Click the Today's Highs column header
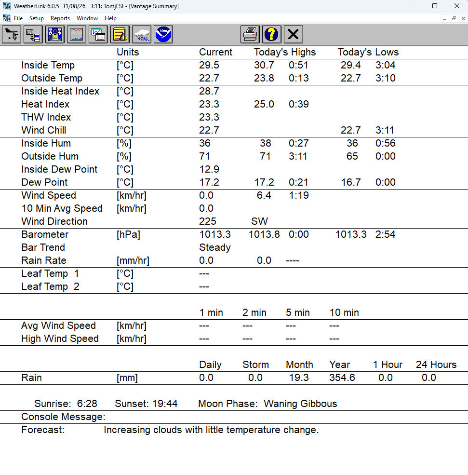Screen dimensions: 468x475 pos(284,52)
